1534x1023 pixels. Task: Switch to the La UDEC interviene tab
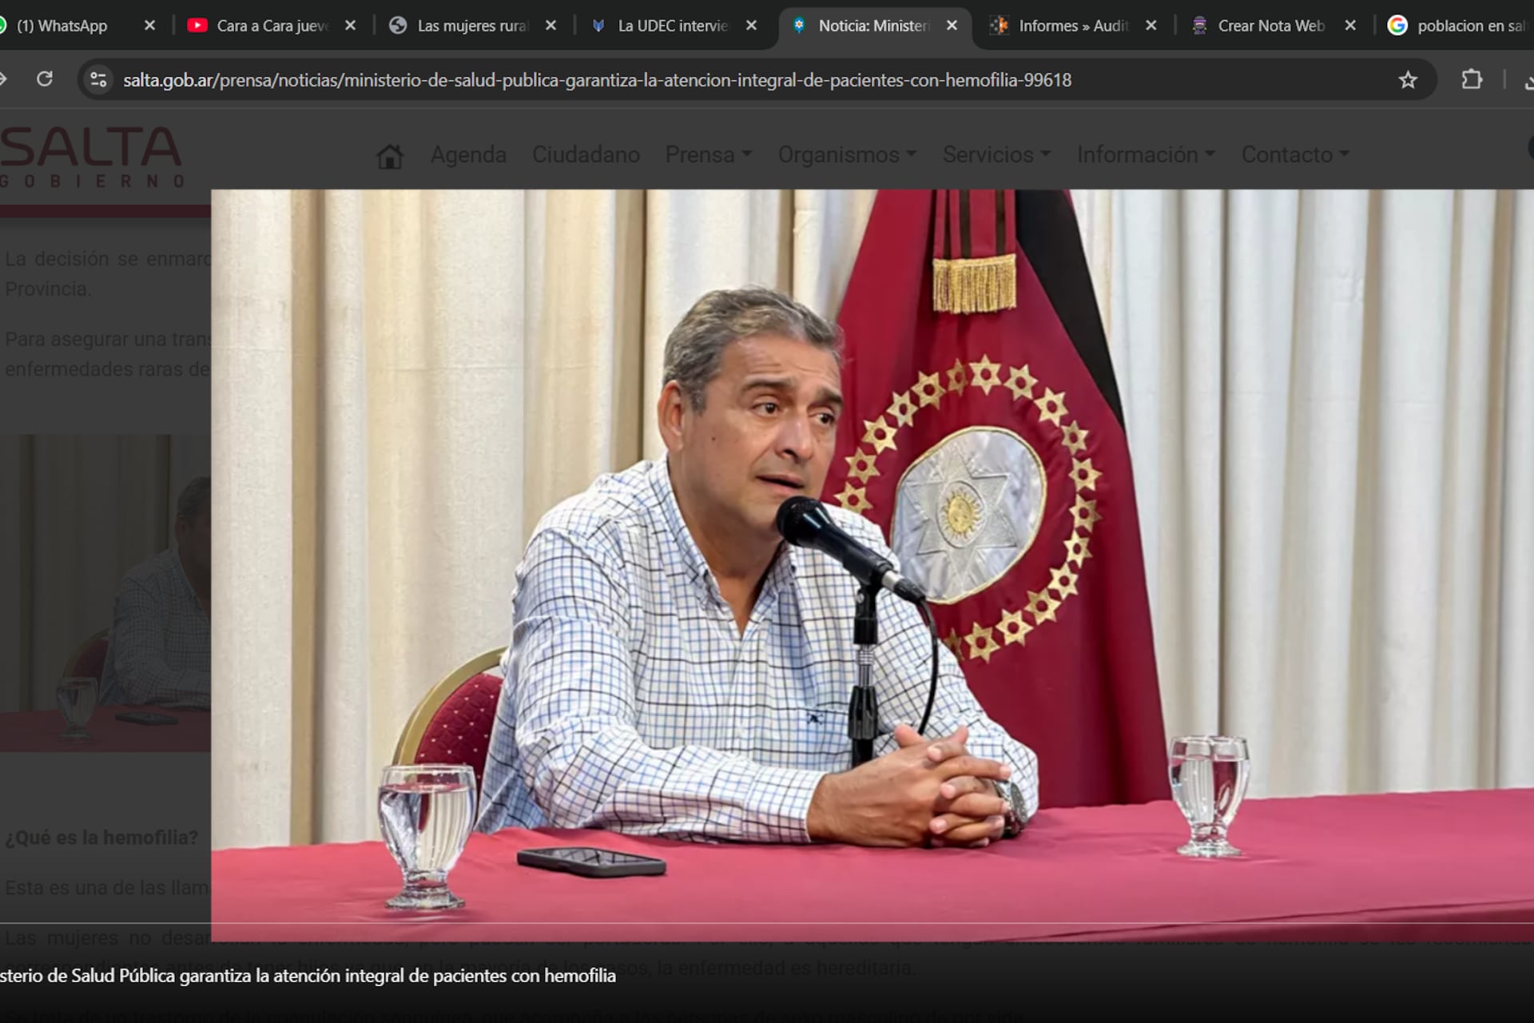[672, 26]
